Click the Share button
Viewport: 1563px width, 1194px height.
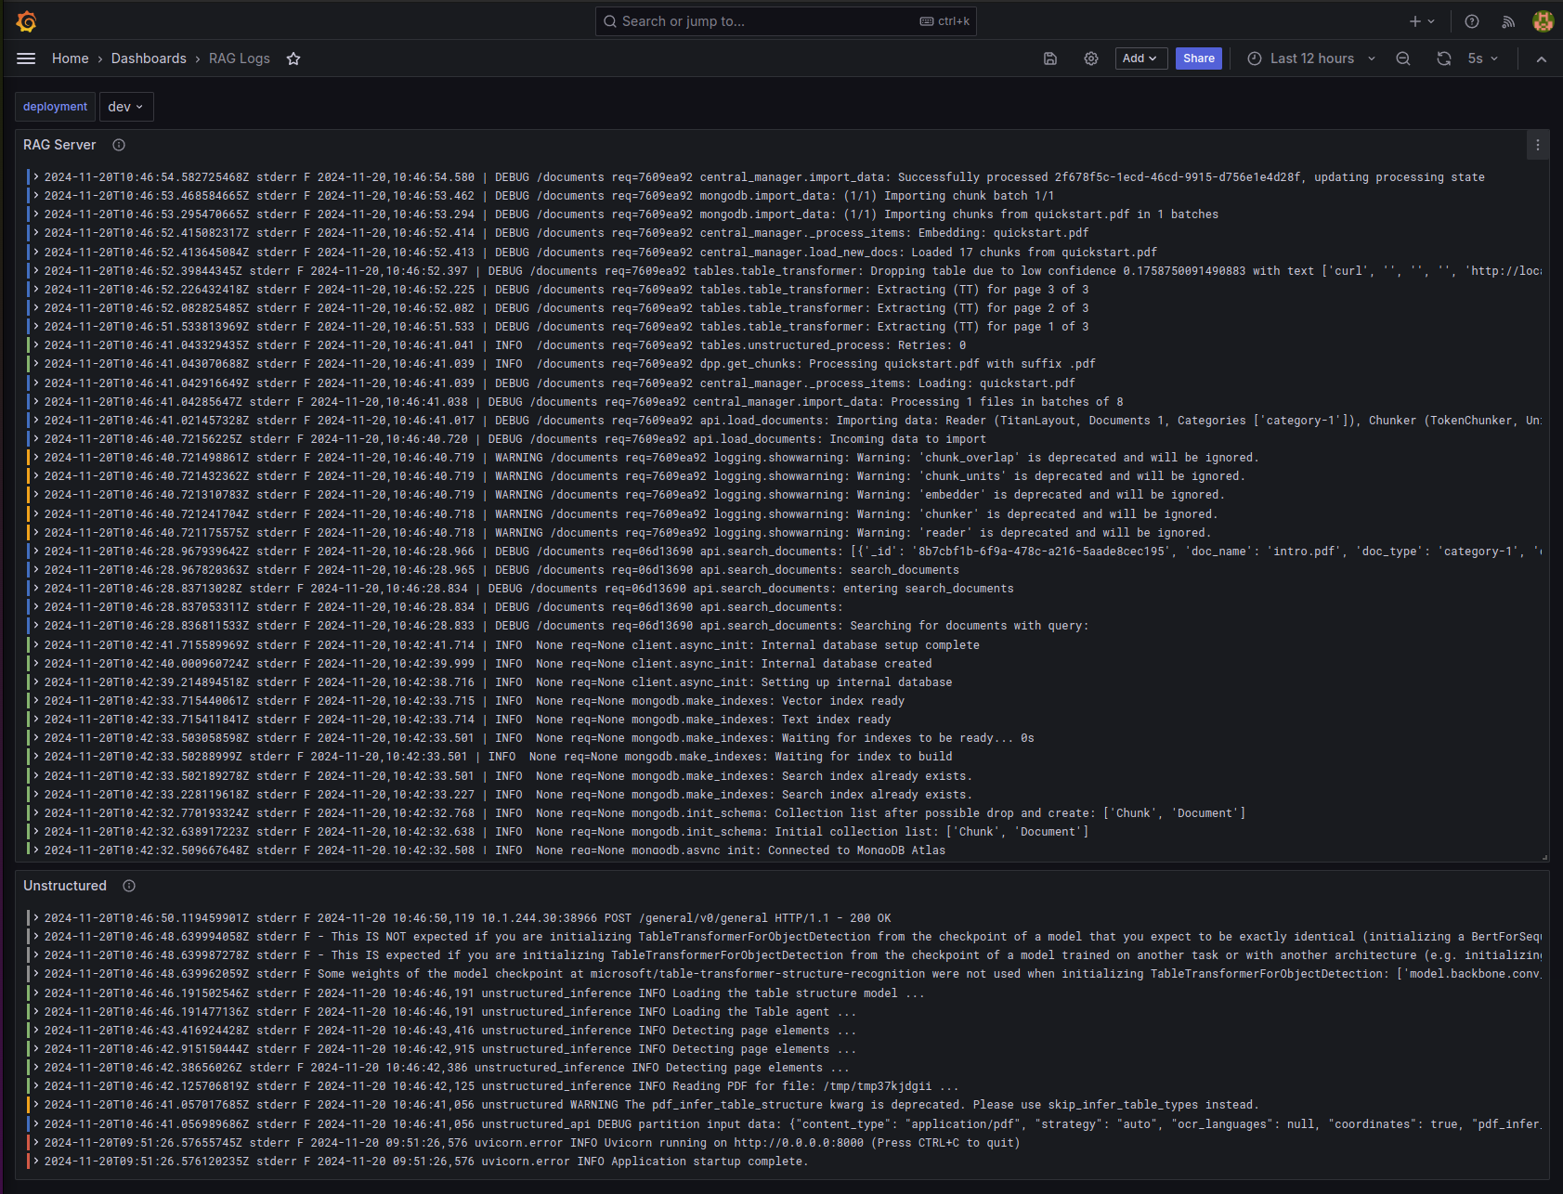click(x=1198, y=58)
